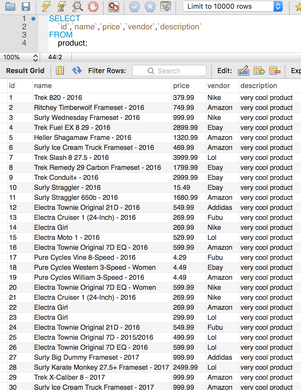301x390 pixels.
Task: Sort by the price column header
Action: (188, 86)
